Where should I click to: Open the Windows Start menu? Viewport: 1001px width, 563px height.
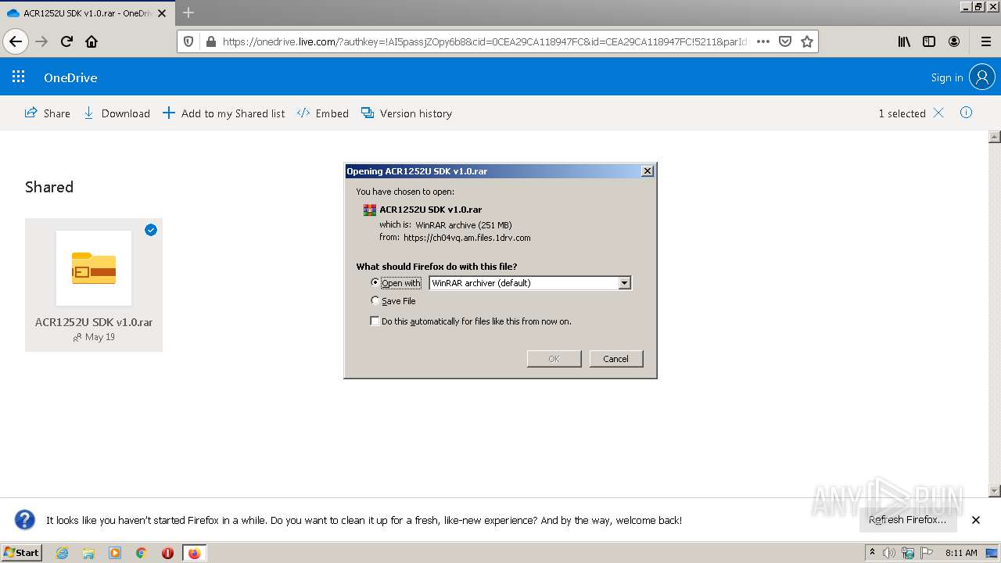click(x=22, y=553)
